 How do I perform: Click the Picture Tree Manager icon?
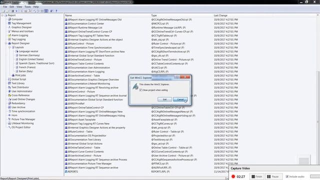(9, 119)
